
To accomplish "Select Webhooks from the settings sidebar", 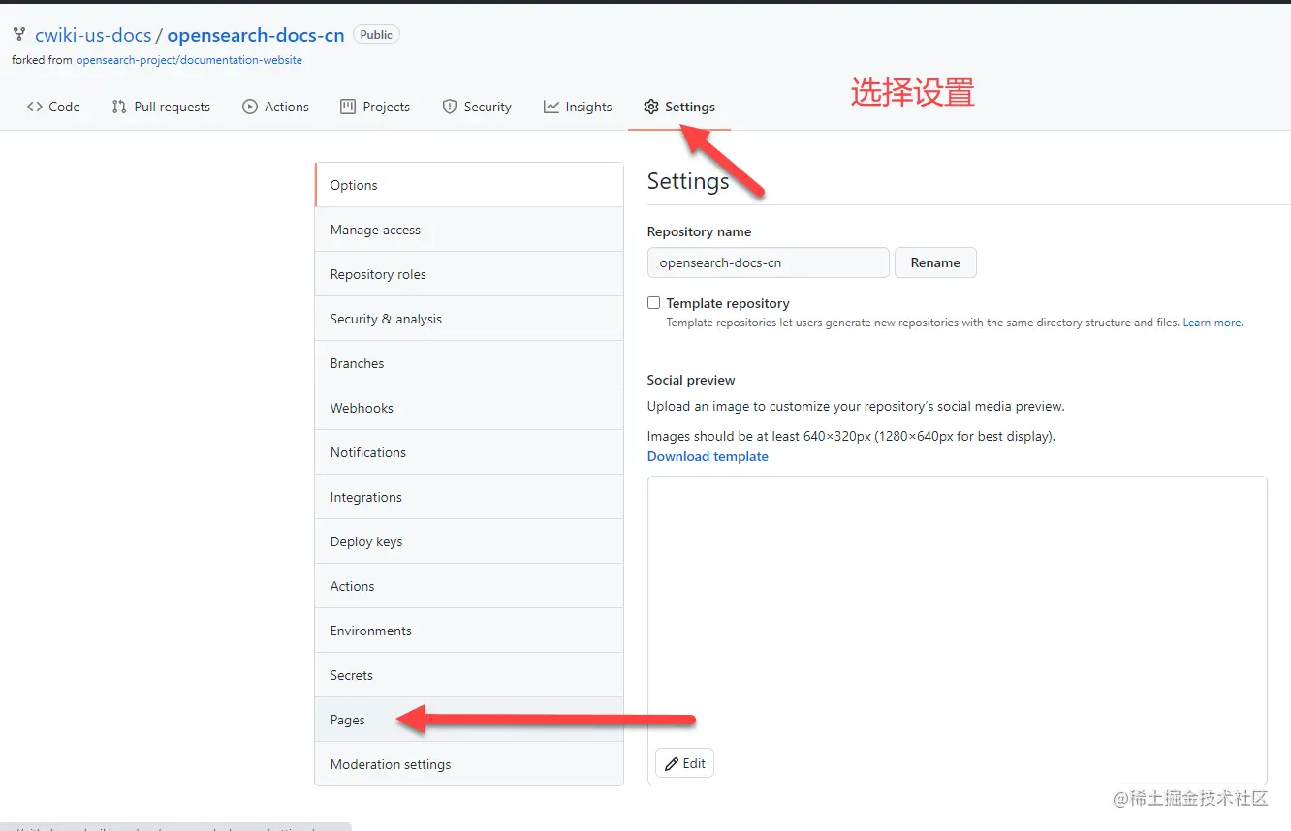I will (x=361, y=407).
